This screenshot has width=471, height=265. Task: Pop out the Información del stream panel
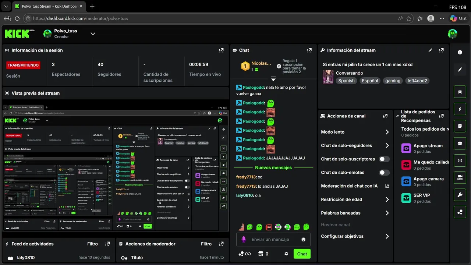[441, 50]
